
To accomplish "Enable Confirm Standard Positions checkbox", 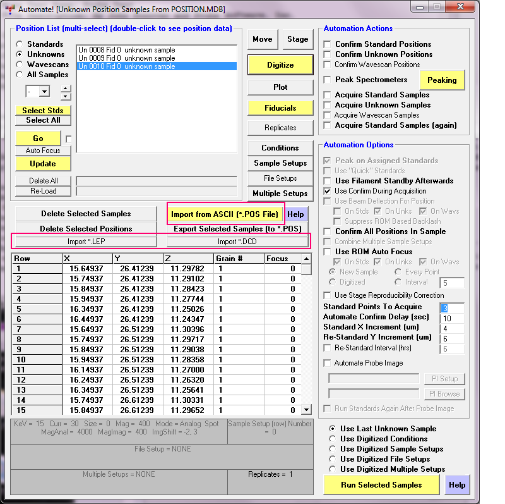I will point(327,44).
